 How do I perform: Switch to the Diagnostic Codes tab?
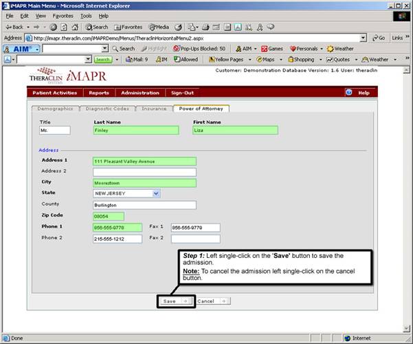pos(107,109)
